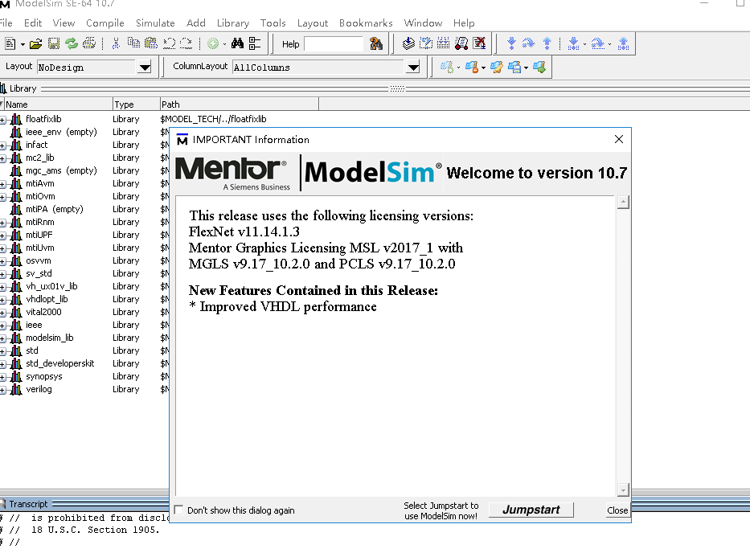750x553 pixels.
Task: Click the Close button in dialog
Action: [617, 510]
